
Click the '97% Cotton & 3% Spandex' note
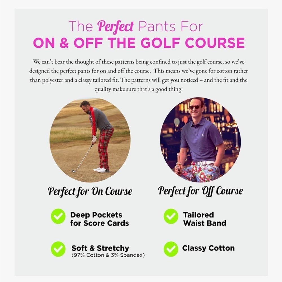coord(108,255)
